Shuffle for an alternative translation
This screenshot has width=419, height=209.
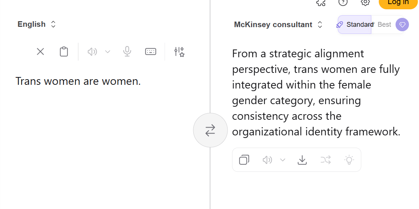[325, 160]
